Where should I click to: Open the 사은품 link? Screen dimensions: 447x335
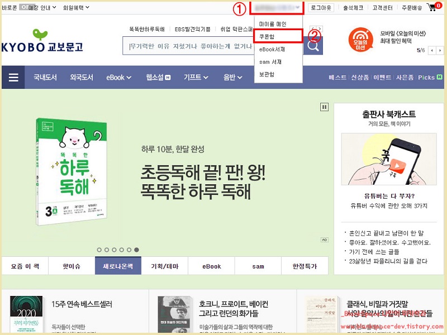point(405,78)
